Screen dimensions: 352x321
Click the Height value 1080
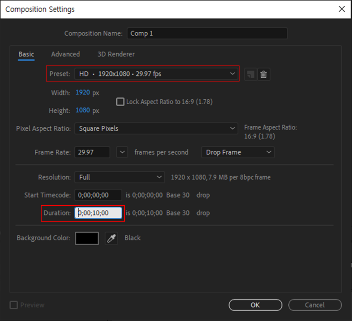pyautogui.click(x=83, y=110)
